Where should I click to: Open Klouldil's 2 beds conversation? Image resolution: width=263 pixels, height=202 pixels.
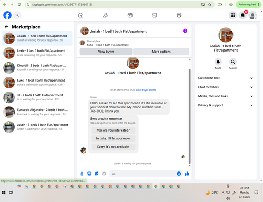(x=37, y=67)
